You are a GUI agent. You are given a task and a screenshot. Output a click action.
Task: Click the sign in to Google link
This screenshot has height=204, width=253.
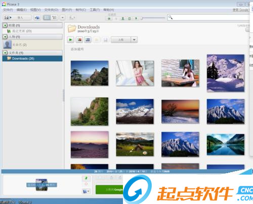tap(241, 10)
